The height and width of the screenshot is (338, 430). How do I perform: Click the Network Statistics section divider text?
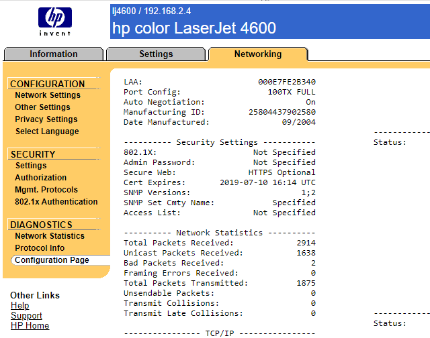point(220,233)
